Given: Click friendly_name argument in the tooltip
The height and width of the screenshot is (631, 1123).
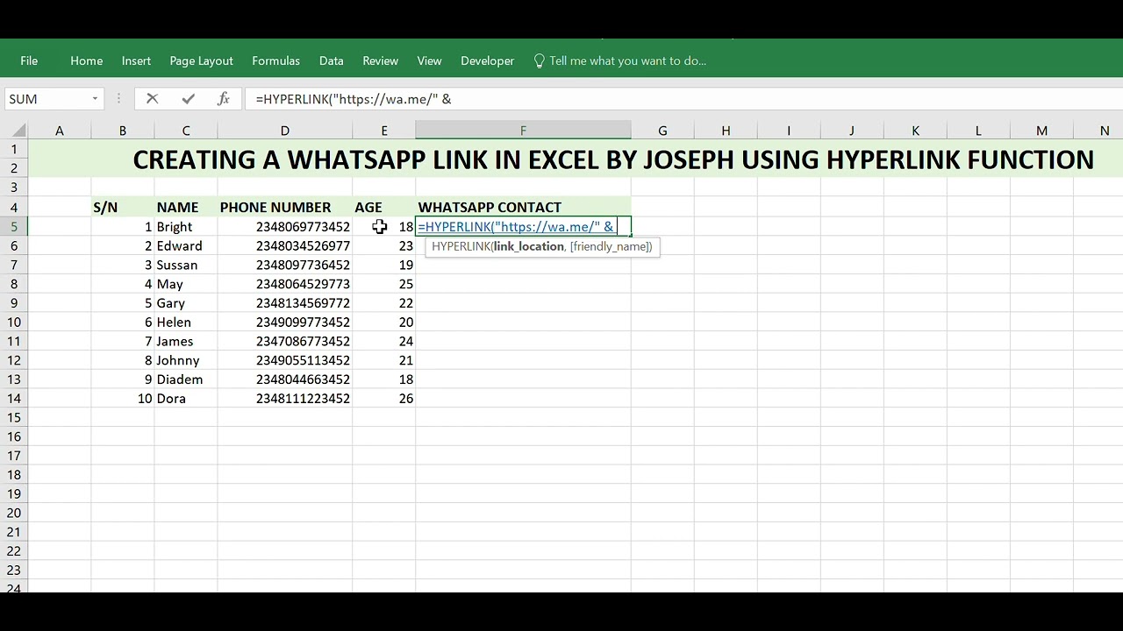Looking at the screenshot, I should [611, 246].
